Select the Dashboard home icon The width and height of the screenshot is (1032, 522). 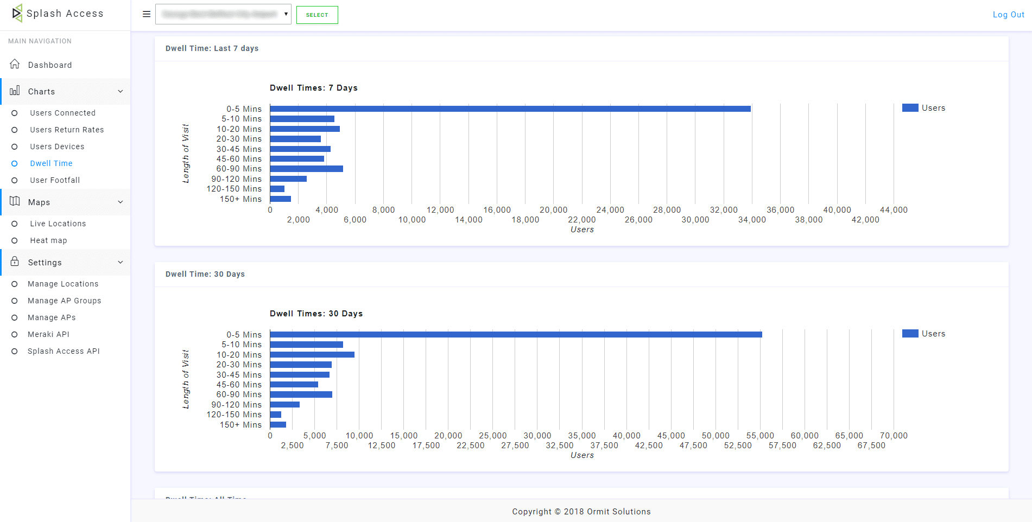click(15, 64)
